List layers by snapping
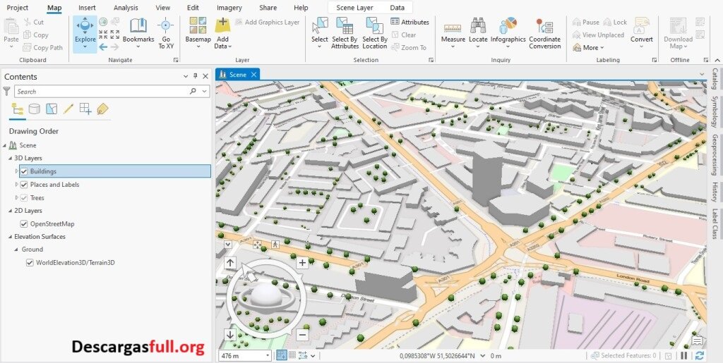This screenshot has width=723, height=363. (x=85, y=109)
